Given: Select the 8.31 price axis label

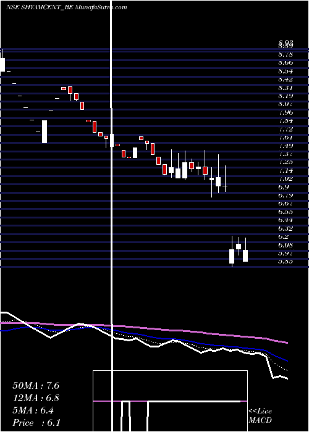Looking at the screenshot, I should click(286, 88).
